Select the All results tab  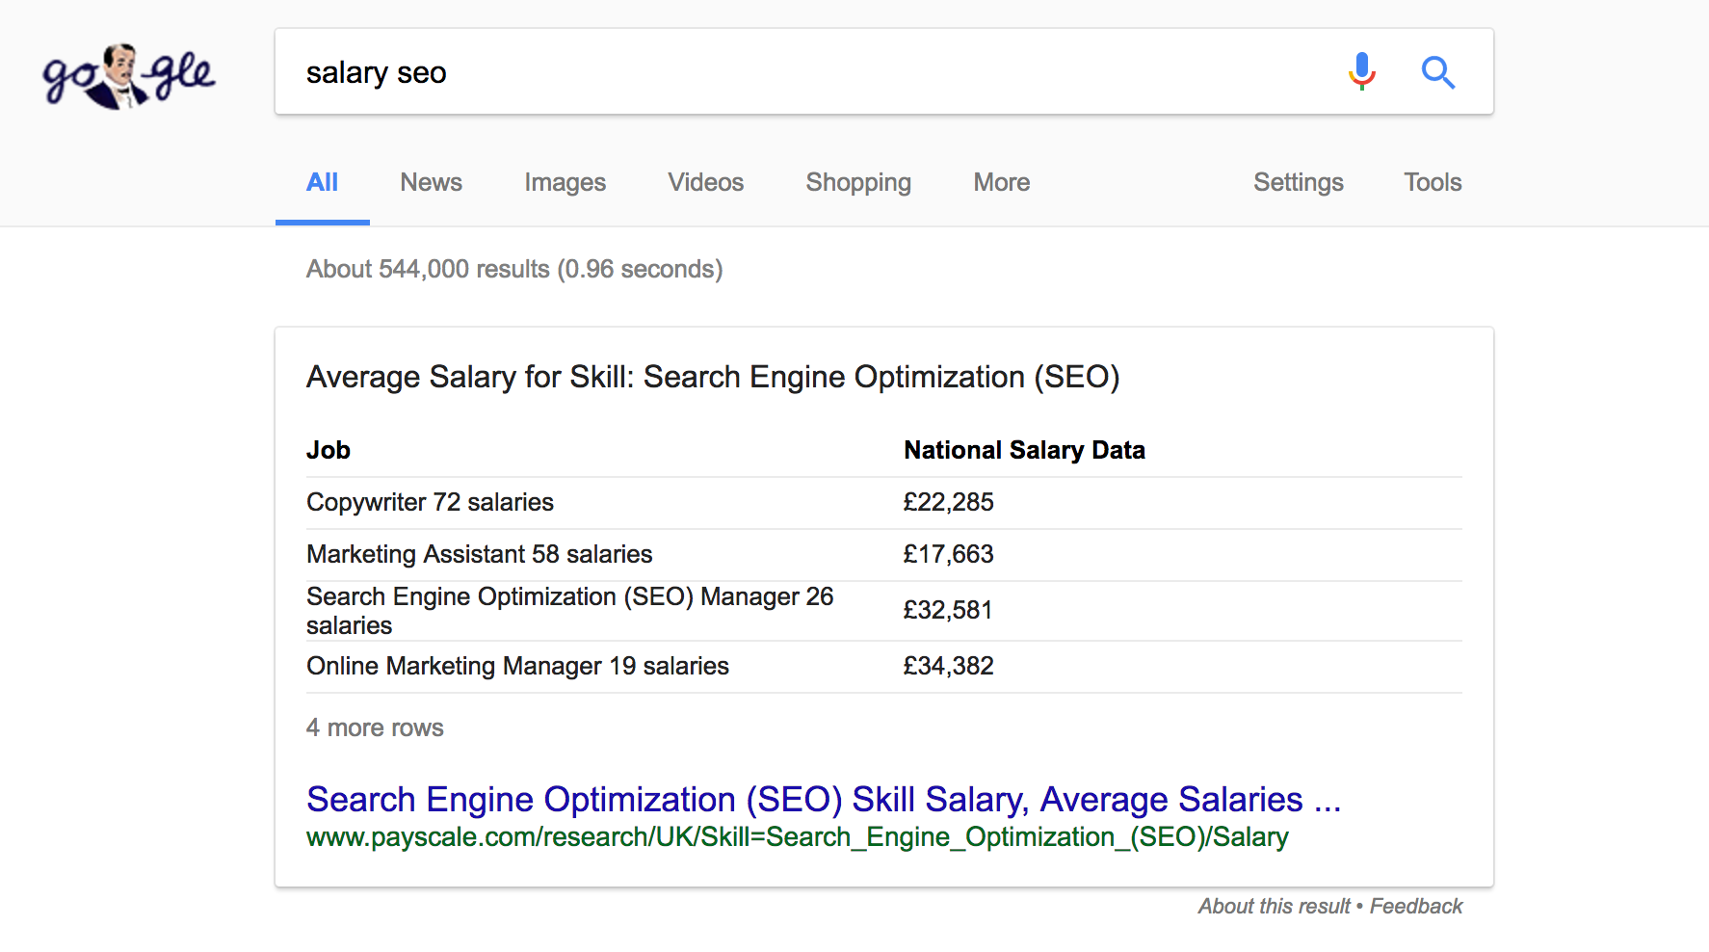tap(322, 182)
